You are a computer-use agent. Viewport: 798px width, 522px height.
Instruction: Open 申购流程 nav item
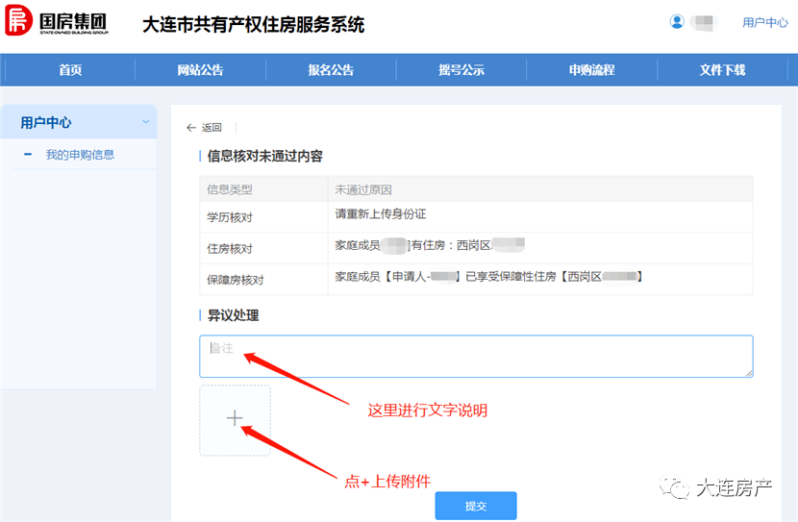click(592, 70)
